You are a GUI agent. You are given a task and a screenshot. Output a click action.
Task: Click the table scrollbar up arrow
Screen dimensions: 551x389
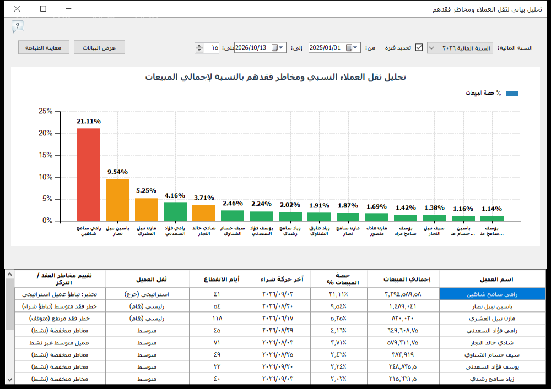(9, 275)
